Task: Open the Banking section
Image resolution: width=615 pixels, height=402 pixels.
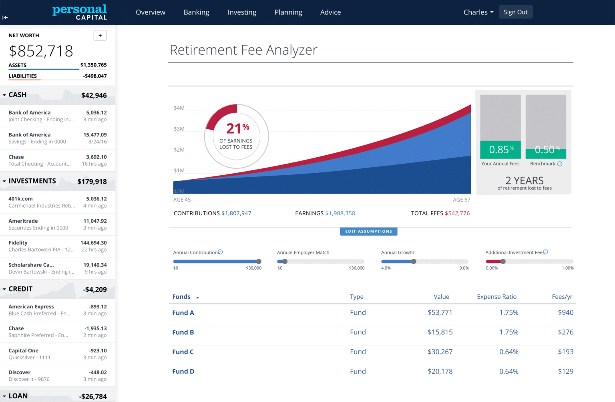Action: [x=197, y=12]
